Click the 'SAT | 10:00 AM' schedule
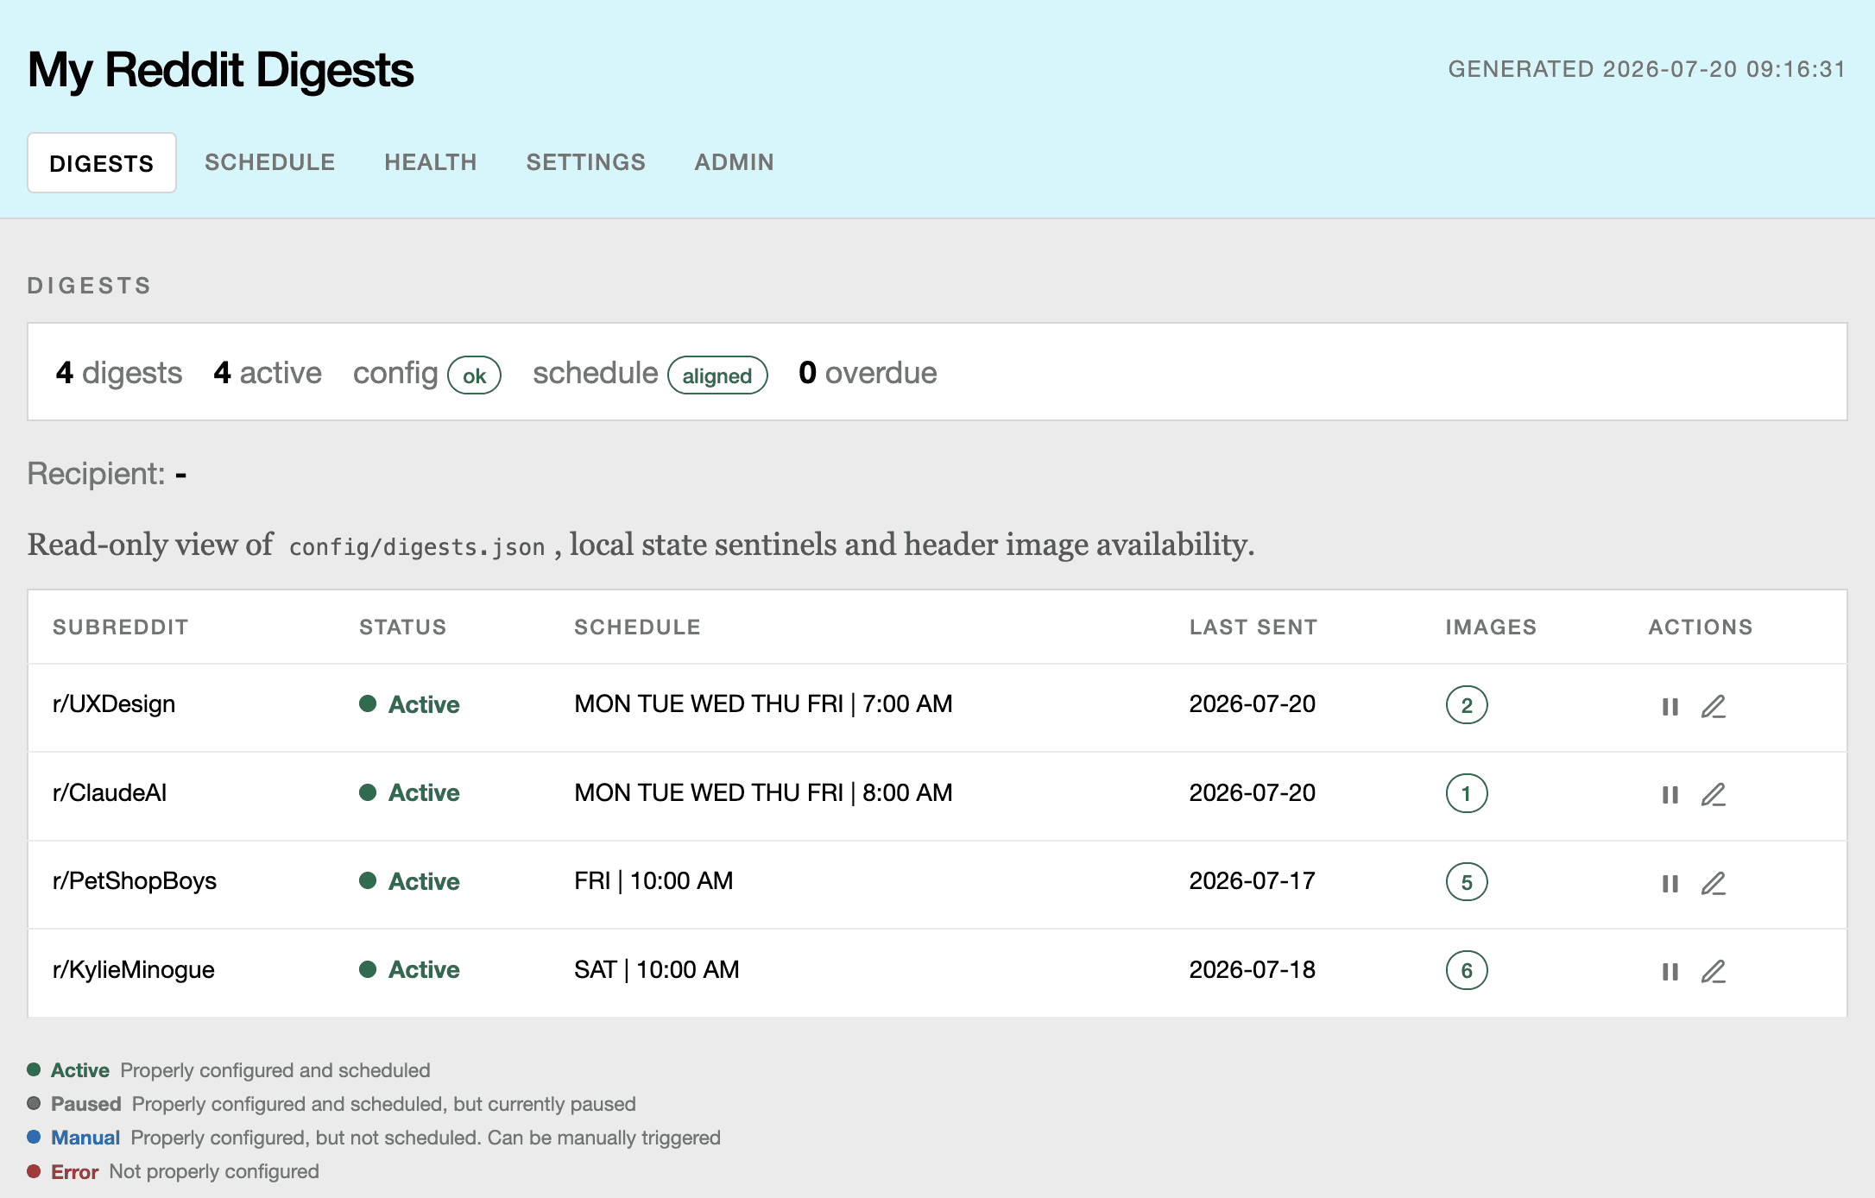1875x1198 pixels. click(657, 969)
